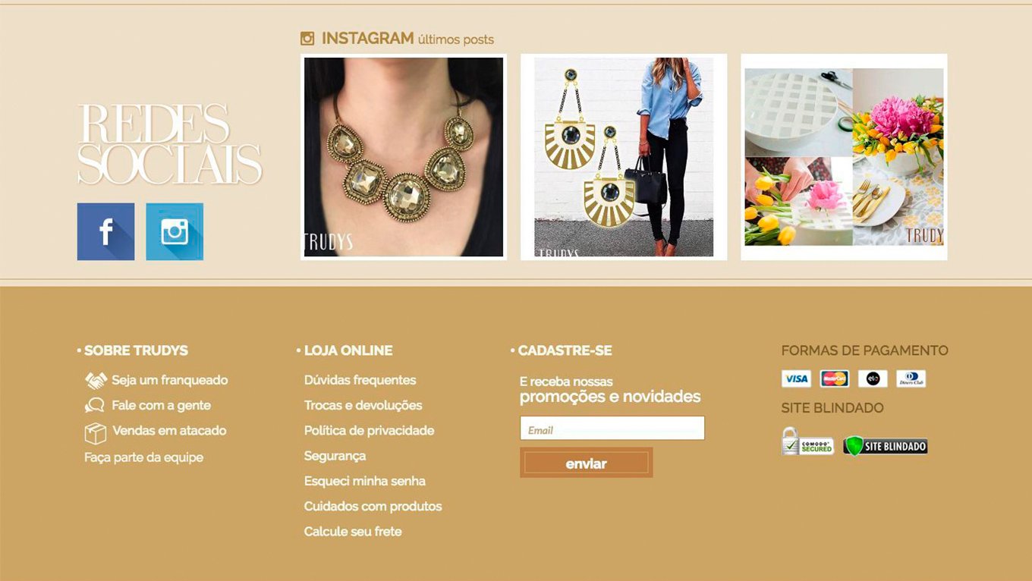The height and width of the screenshot is (581, 1032).
Task: Click the small Instagram icon next to the heading
Action: pos(307,38)
